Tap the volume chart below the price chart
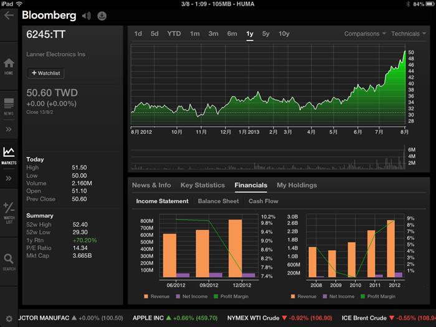Screen dimensions: 436x327 coord(268,158)
